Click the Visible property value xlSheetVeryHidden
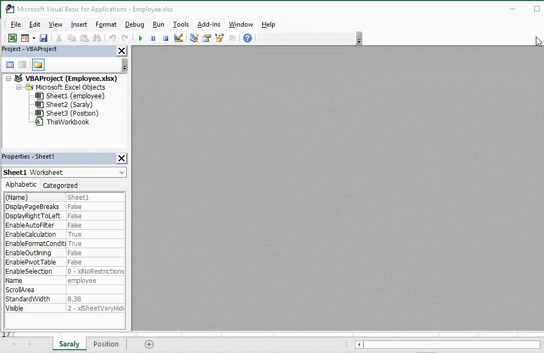 (95, 308)
